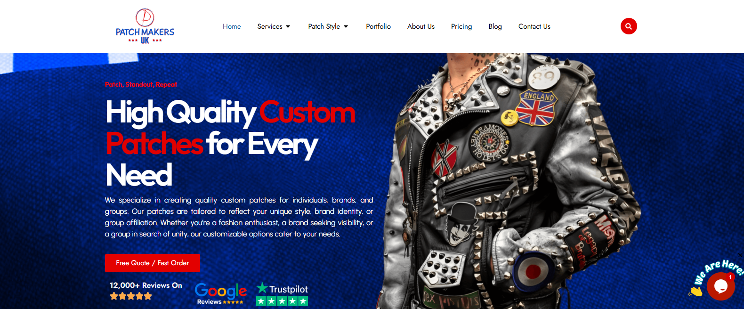
Task: Go to the Home page
Action: click(x=232, y=26)
